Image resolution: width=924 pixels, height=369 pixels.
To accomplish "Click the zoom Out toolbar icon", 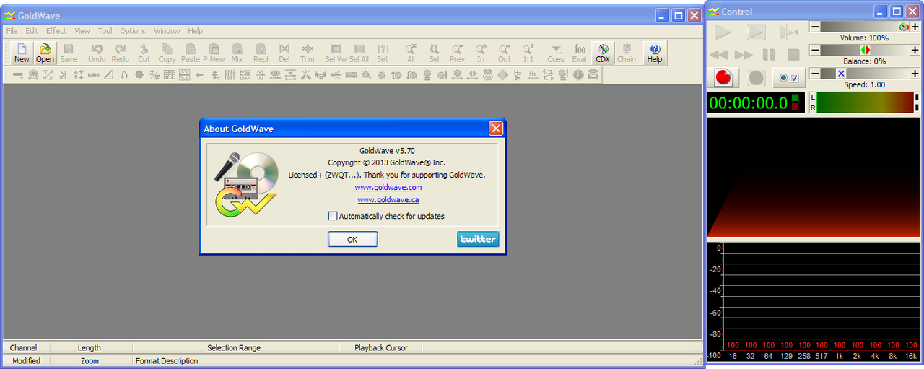I will (504, 53).
